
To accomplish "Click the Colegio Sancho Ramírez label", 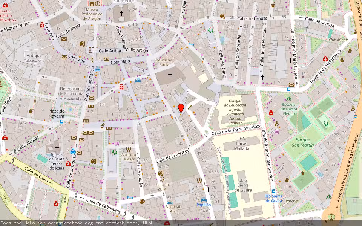I will [235, 111].
